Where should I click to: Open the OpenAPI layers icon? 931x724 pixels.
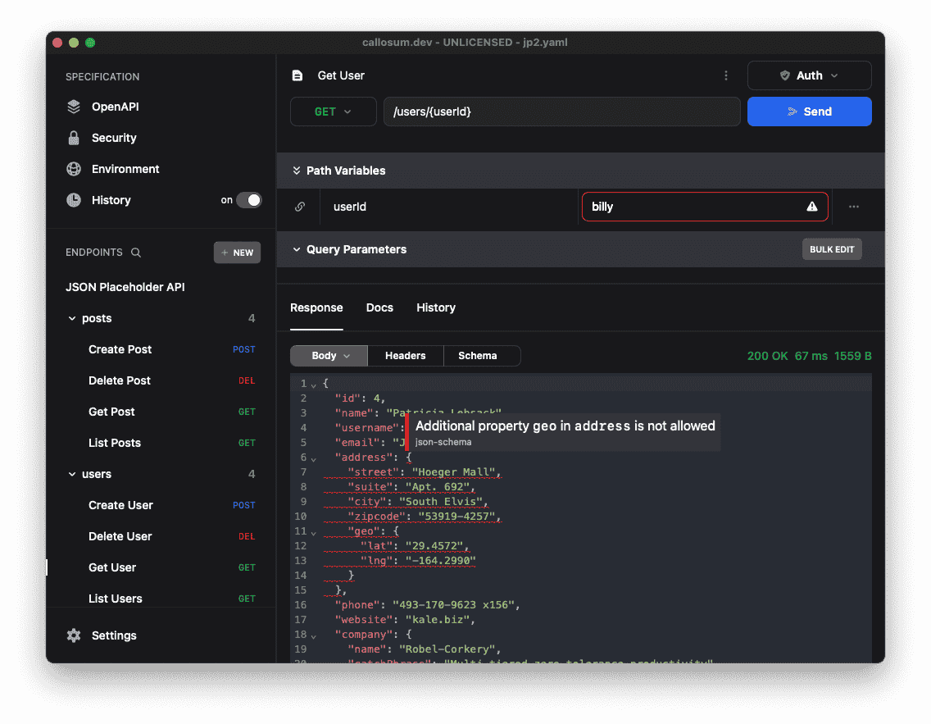74,107
